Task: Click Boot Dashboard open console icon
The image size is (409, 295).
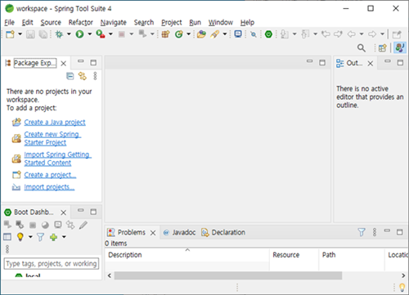Action: click(58, 225)
